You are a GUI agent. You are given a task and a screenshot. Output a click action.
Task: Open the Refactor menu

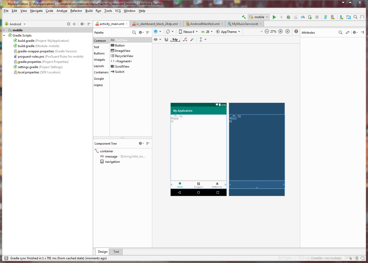[x=76, y=11]
